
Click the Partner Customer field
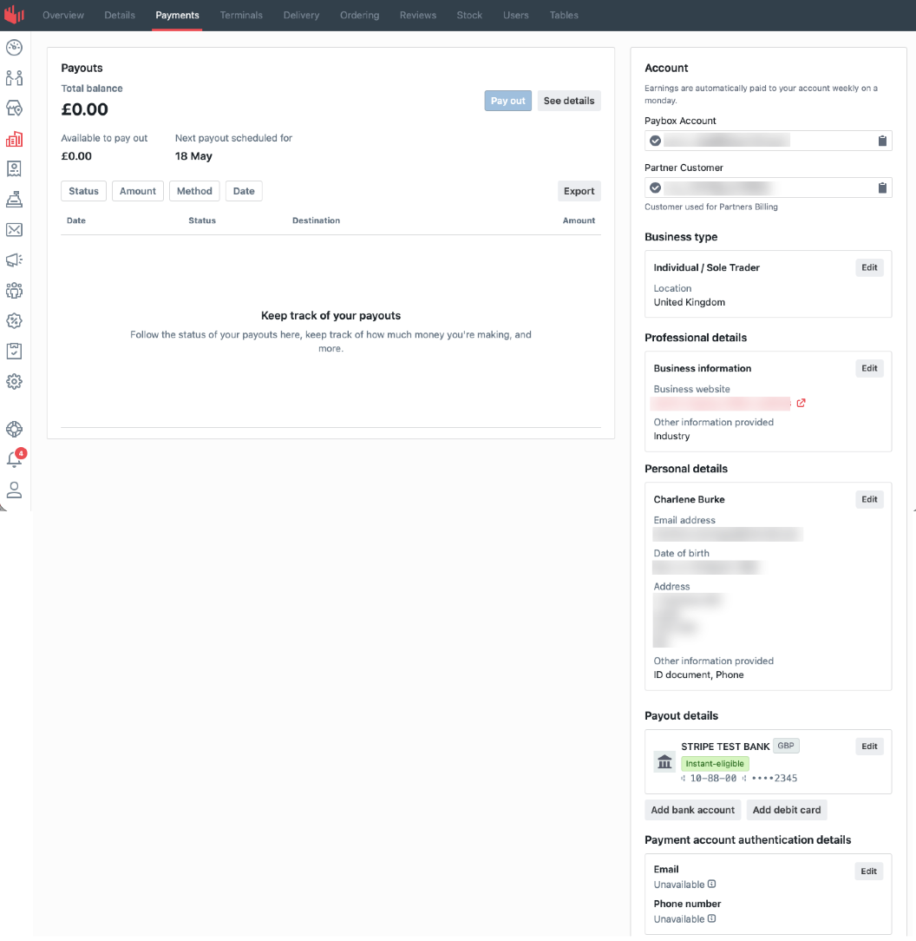[768, 188]
